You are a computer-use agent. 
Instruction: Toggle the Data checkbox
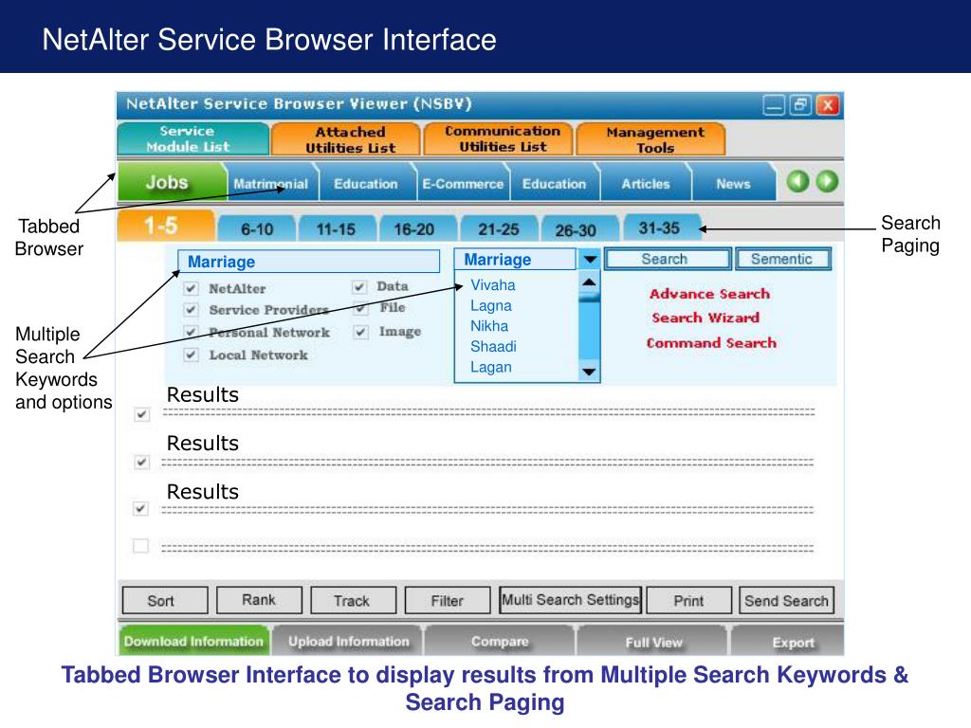358,286
